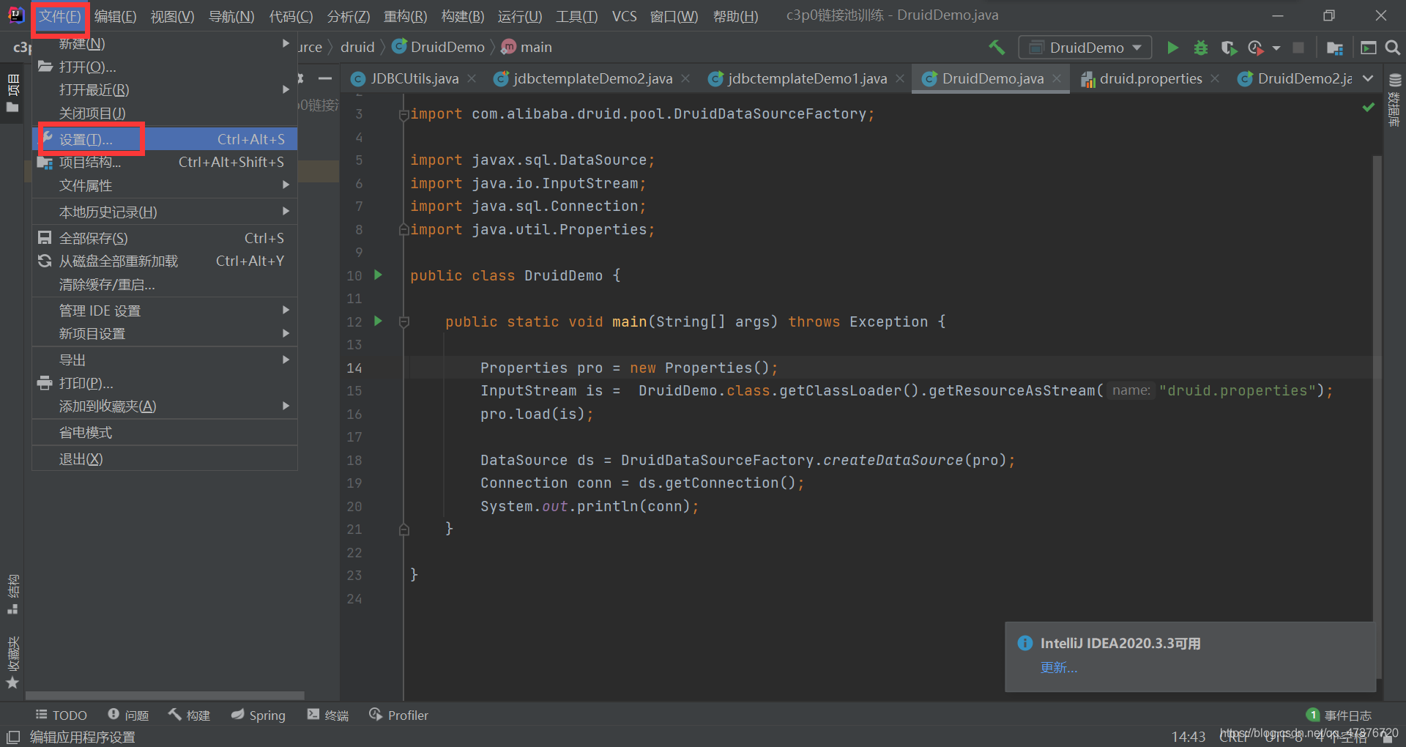Screen dimensions: 1406x747
Task: Run with coverage using shield icon
Action: point(1229,48)
